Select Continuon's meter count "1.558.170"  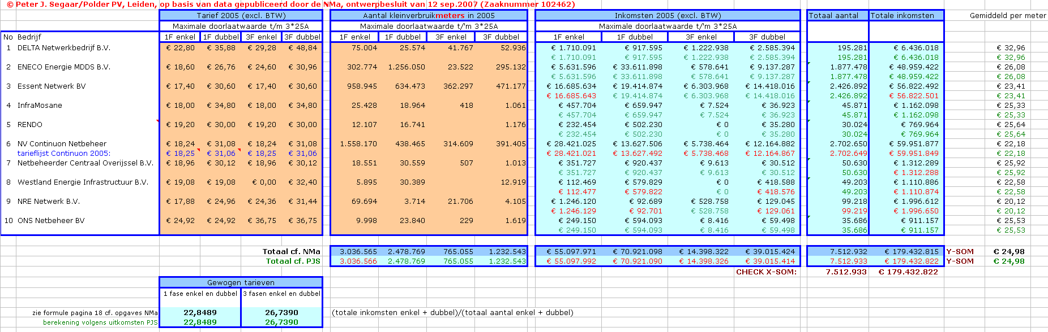pos(358,144)
